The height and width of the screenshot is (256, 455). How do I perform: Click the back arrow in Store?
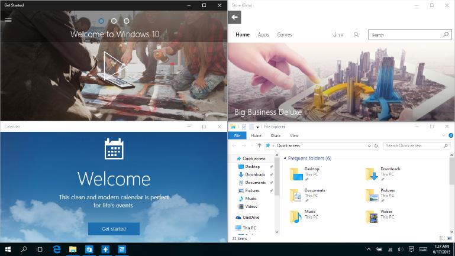(234, 17)
